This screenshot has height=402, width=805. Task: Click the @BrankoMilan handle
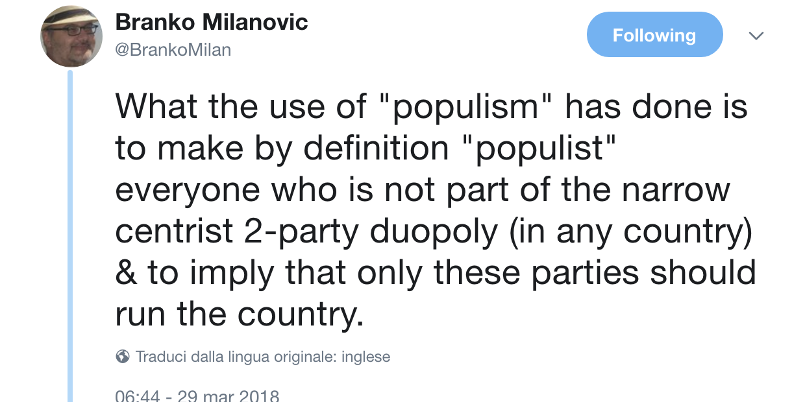173,50
